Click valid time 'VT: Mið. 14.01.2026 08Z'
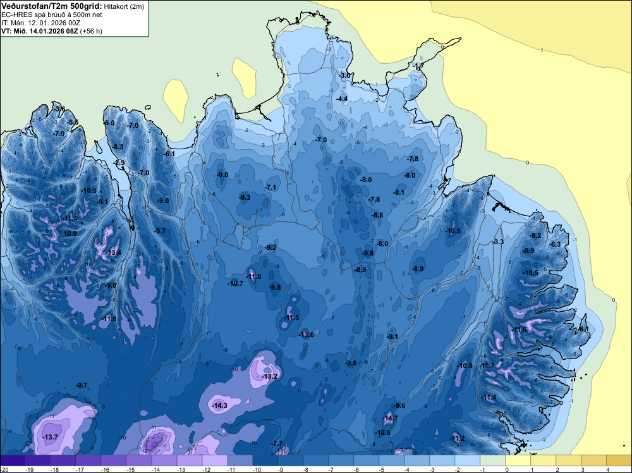This screenshot has width=632, height=473. click(39, 31)
